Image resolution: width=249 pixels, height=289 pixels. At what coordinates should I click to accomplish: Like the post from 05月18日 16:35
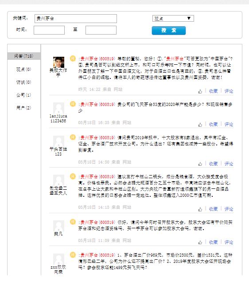200,125
